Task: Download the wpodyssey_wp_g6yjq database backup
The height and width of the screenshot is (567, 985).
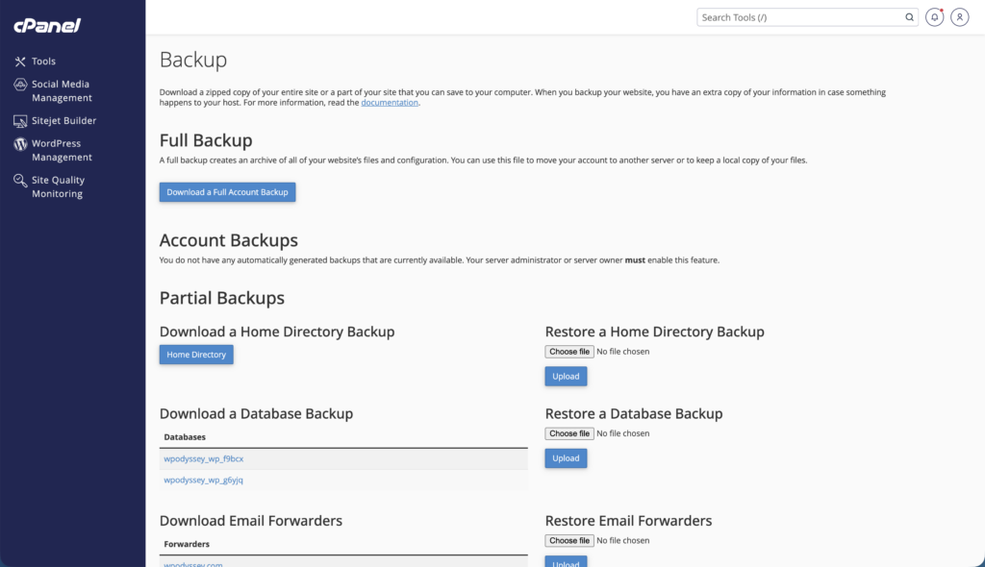Action: [204, 480]
